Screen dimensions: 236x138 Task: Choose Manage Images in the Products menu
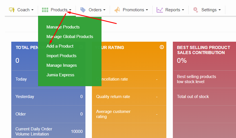click(x=61, y=65)
